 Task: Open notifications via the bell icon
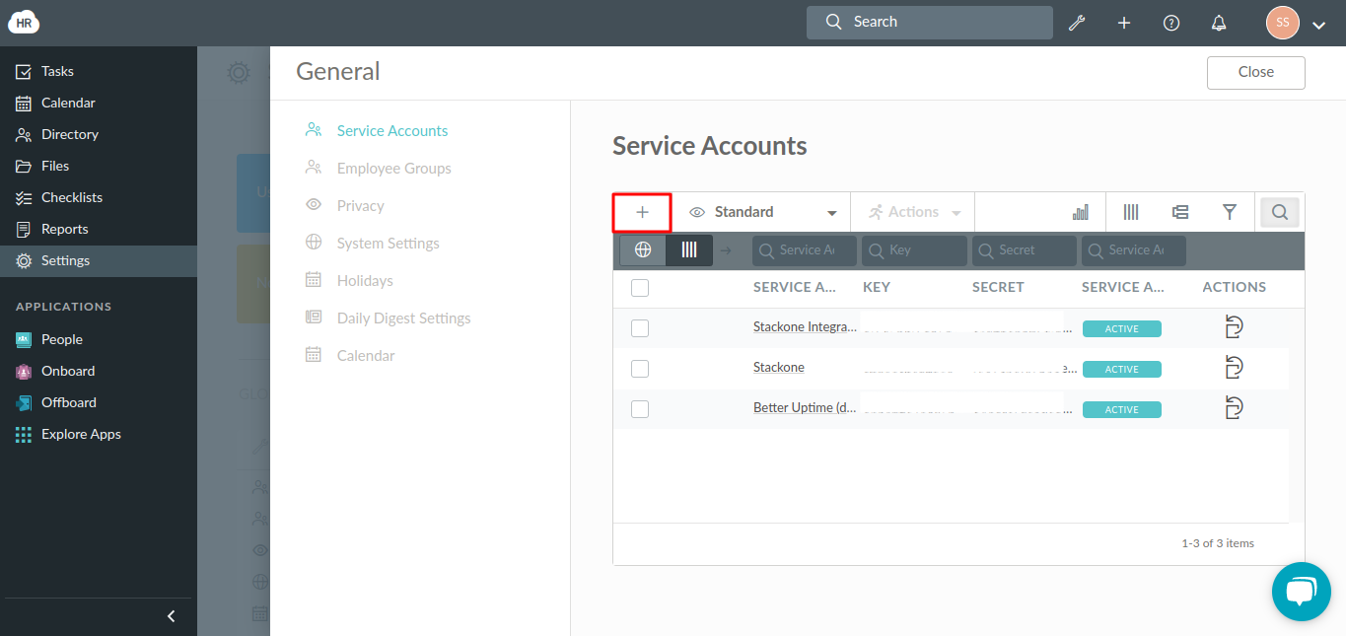[x=1218, y=22]
